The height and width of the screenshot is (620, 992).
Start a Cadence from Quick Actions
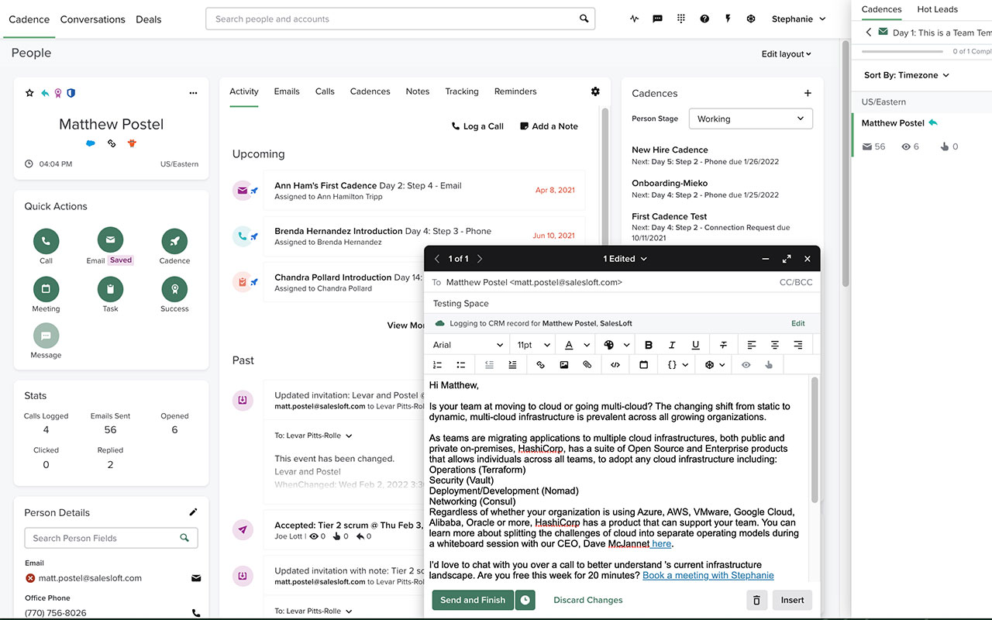pos(174,241)
